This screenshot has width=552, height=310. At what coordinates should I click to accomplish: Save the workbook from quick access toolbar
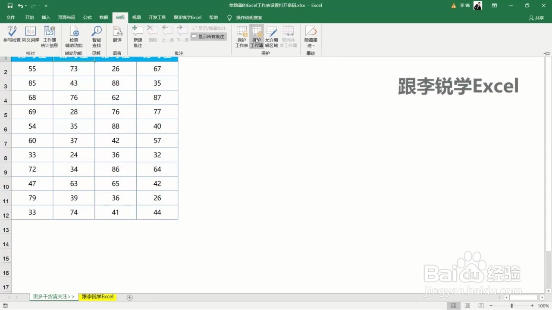point(10,6)
